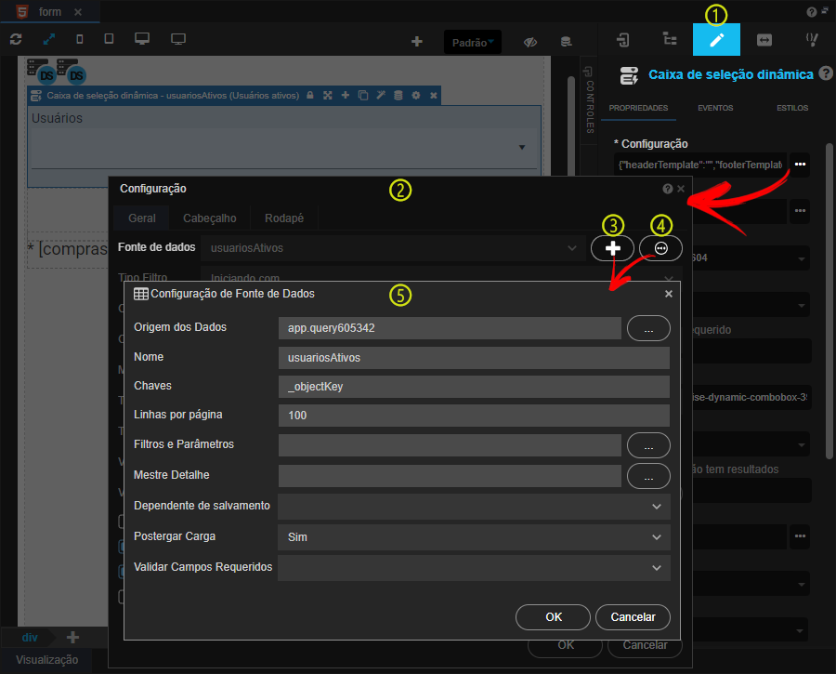836x674 pixels.
Task: Click the top-right help question mark icon
Action: coord(812,12)
